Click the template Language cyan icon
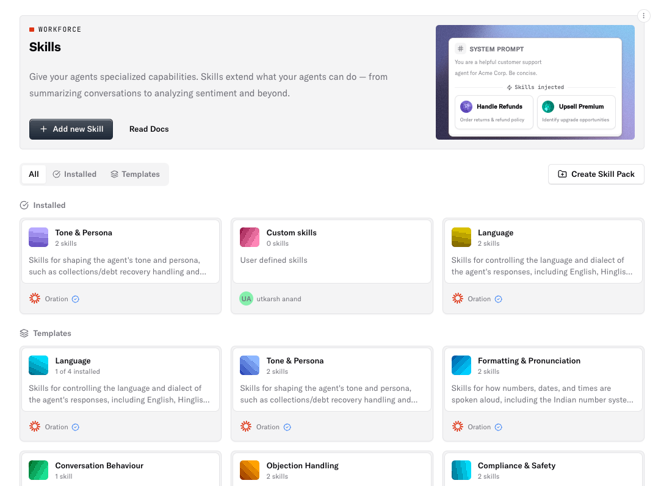The image size is (661, 486). [38, 365]
